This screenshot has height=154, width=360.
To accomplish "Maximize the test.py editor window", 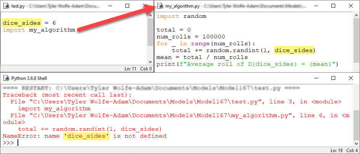I will (127, 6).
